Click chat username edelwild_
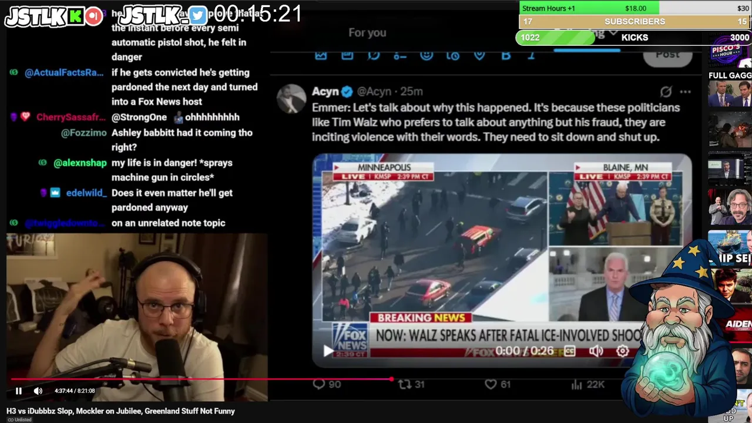752x423 pixels. click(86, 193)
